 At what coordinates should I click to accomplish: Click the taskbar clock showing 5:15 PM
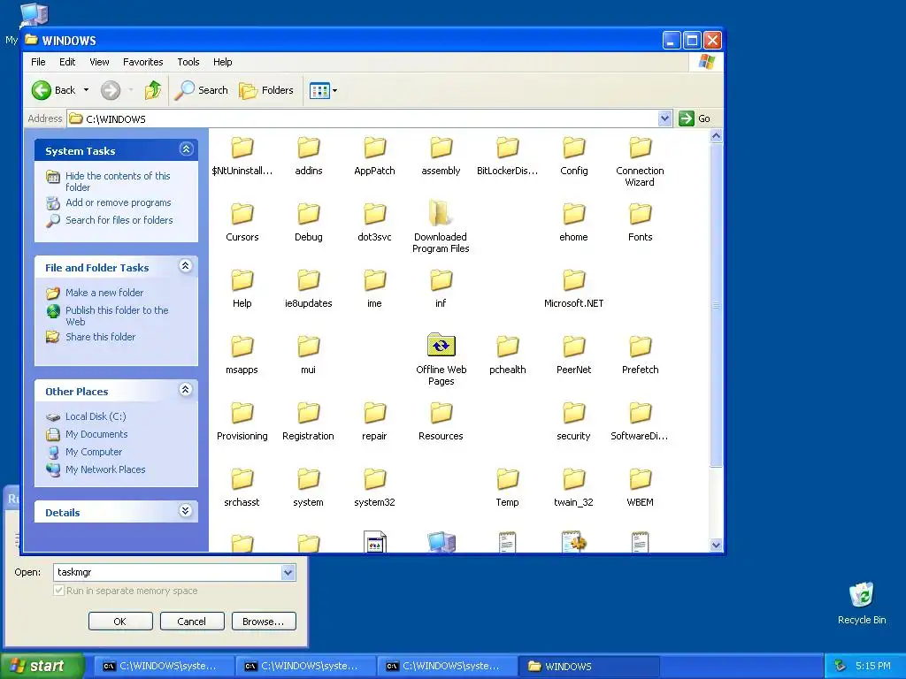pos(872,666)
